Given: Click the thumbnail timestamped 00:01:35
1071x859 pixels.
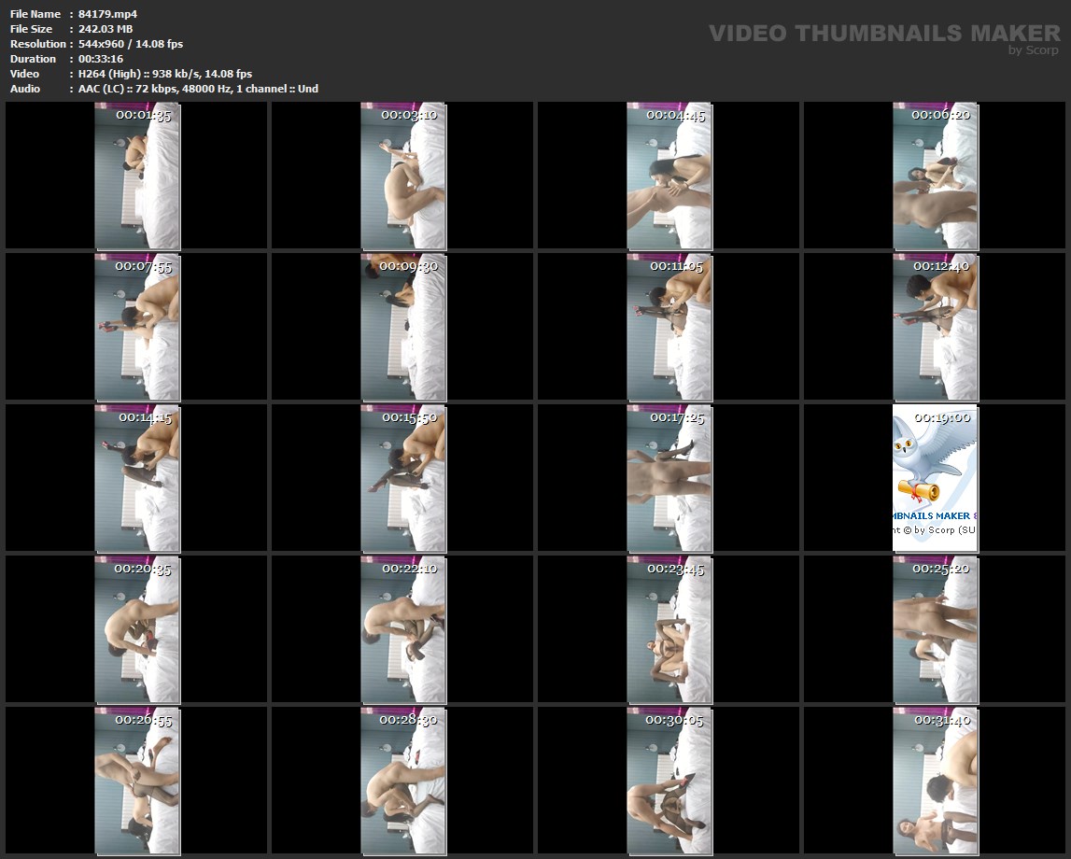Looking at the screenshot, I should [137, 177].
